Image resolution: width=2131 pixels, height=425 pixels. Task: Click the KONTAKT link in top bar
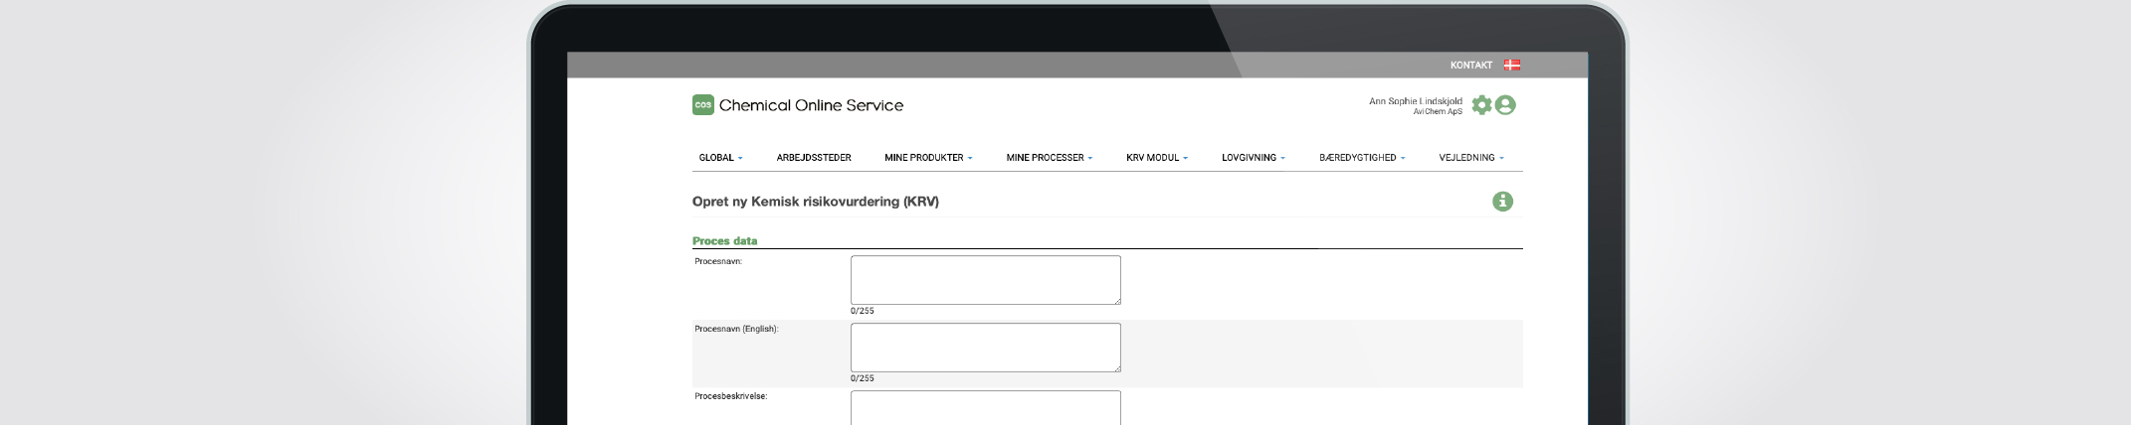(1470, 66)
